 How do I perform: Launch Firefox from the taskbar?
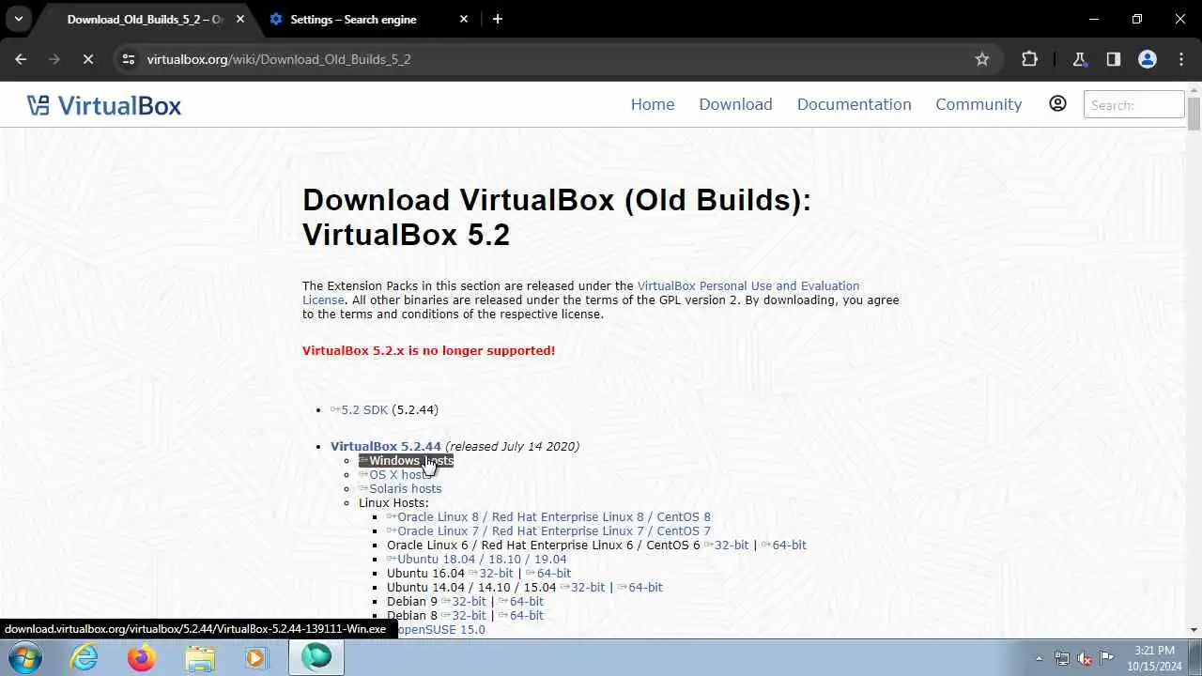pyautogui.click(x=142, y=657)
